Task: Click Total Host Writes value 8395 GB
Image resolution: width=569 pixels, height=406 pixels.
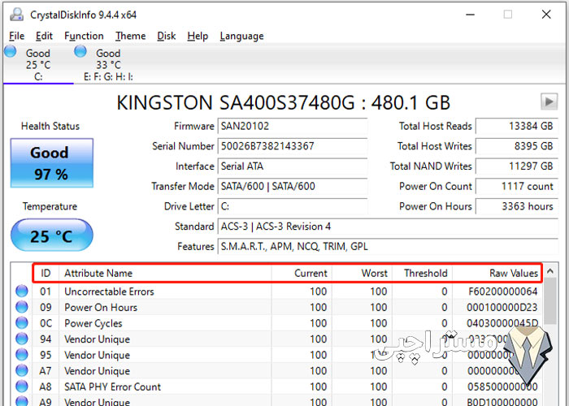Action: [x=517, y=146]
